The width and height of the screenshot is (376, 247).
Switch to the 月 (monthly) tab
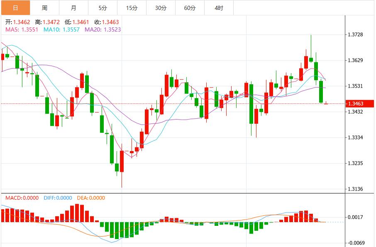click(x=73, y=7)
